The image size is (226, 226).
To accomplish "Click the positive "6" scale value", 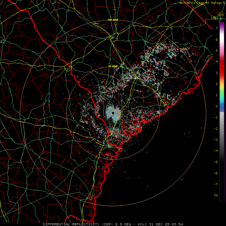I will [217, 39].
